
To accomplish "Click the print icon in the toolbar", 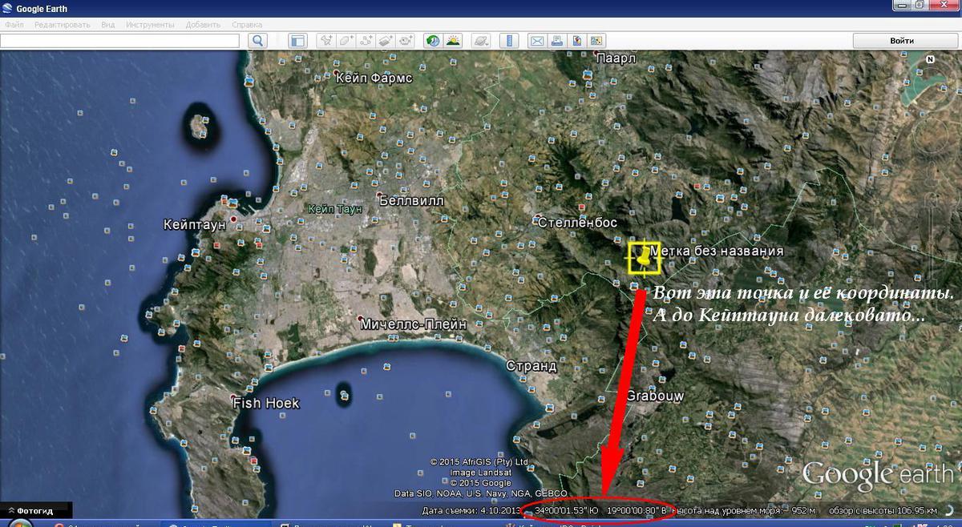I will [557, 40].
